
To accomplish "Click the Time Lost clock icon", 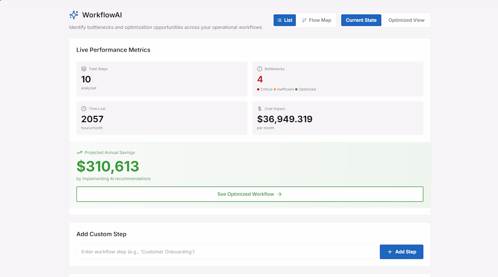I will [84, 109].
